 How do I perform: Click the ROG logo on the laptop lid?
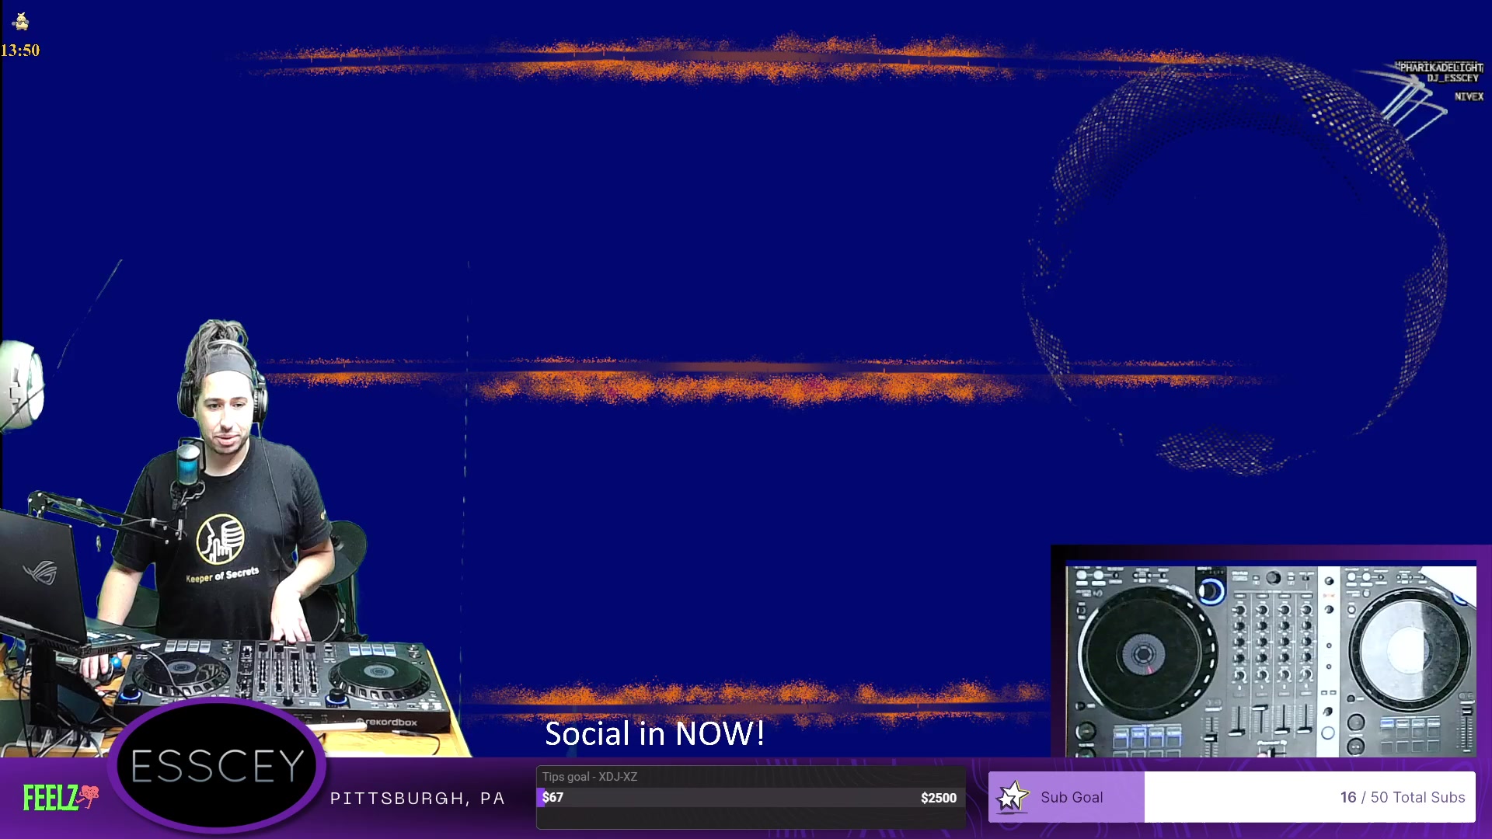(40, 573)
